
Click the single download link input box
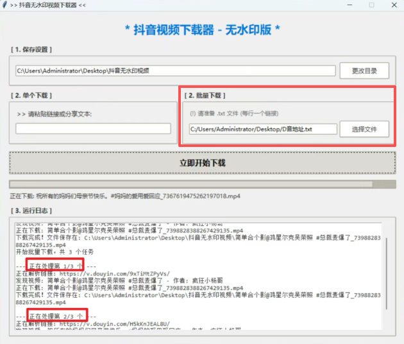click(x=94, y=128)
